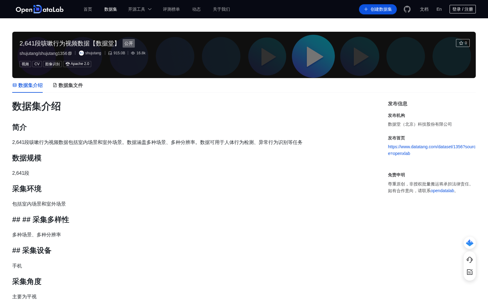Click the dataset title 2,641段咳嗽行为视频数据
This screenshot has width=488, height=305.
(70, 43)
